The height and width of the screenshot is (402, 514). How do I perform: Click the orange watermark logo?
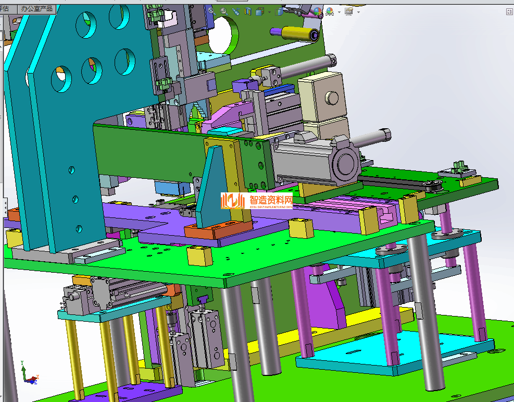click(256, 201)
